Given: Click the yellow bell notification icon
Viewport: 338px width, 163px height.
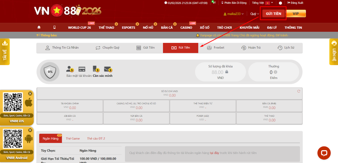Looking at the screenshot, I should click(197, 35).
